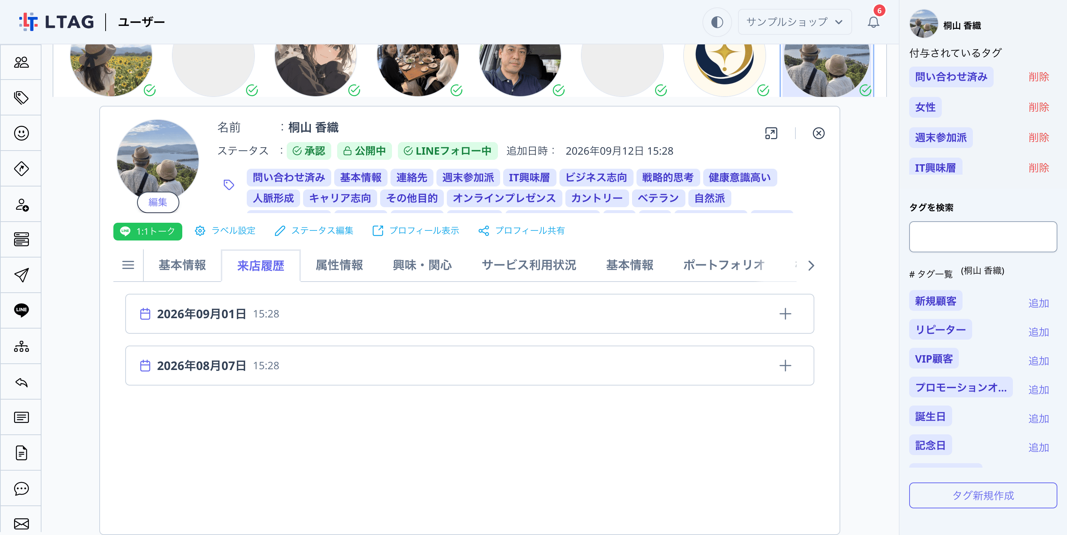Click the diamond arrow sidebar icon
Viewport: 1067px width, 535px height.
point(21,168)
